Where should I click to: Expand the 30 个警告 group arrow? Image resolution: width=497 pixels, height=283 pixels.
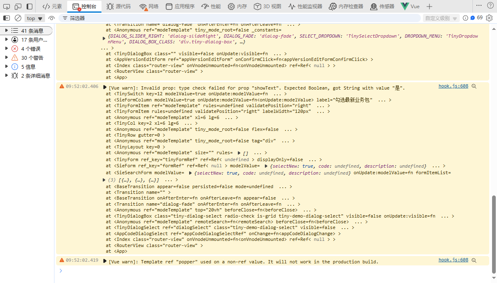point(6,58)
